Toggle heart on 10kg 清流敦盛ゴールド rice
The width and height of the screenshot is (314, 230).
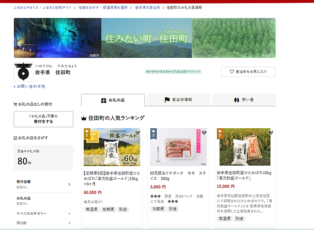[x=270, y=133]
